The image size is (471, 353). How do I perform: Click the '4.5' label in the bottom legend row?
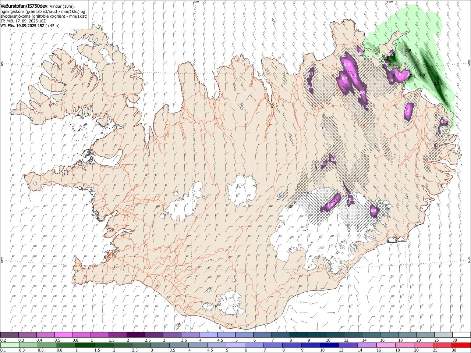(210, 350)
